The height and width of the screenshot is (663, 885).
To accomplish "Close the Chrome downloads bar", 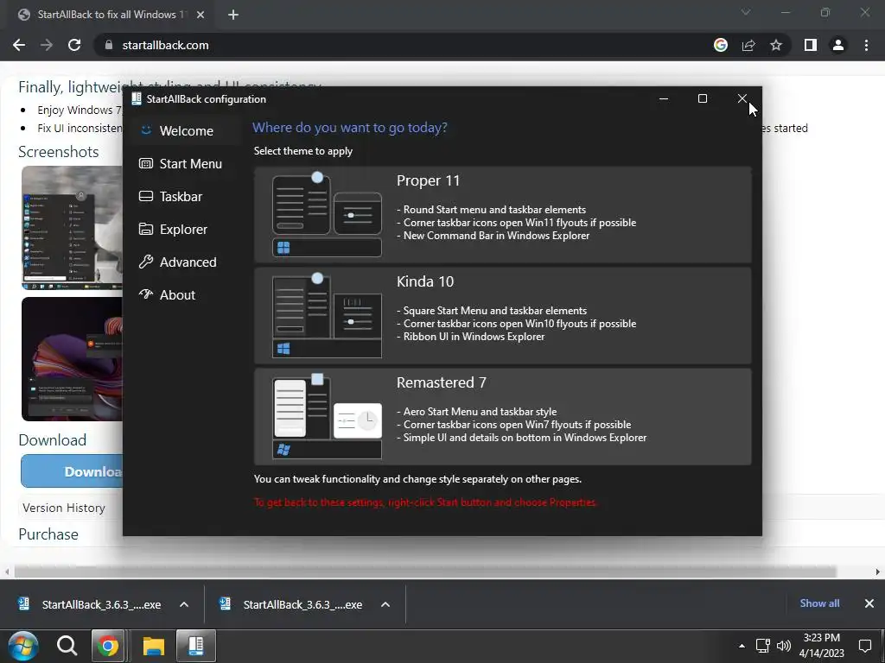I will [x=869, y=603].
